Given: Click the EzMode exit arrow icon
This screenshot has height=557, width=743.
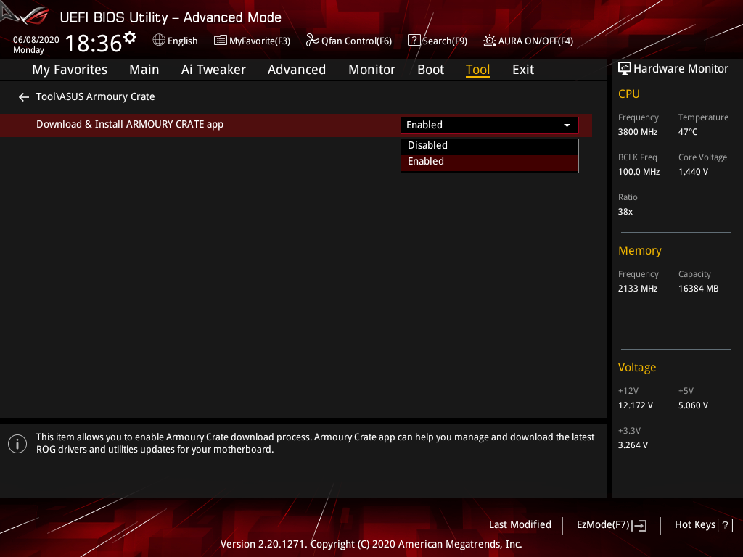Looking at the screenshot, I should pyautogui.click(x=640, y=525).
